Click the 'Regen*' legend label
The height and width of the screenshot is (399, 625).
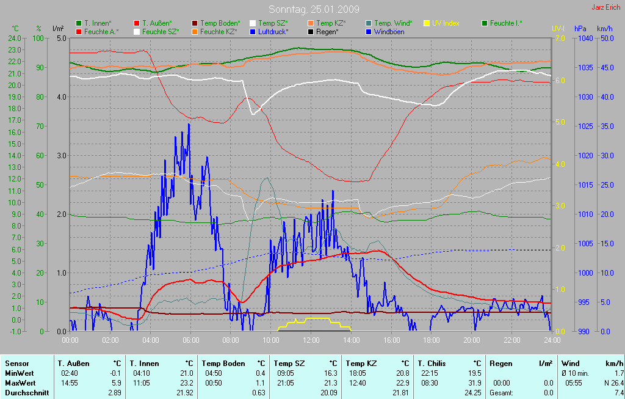pos(328,32)
